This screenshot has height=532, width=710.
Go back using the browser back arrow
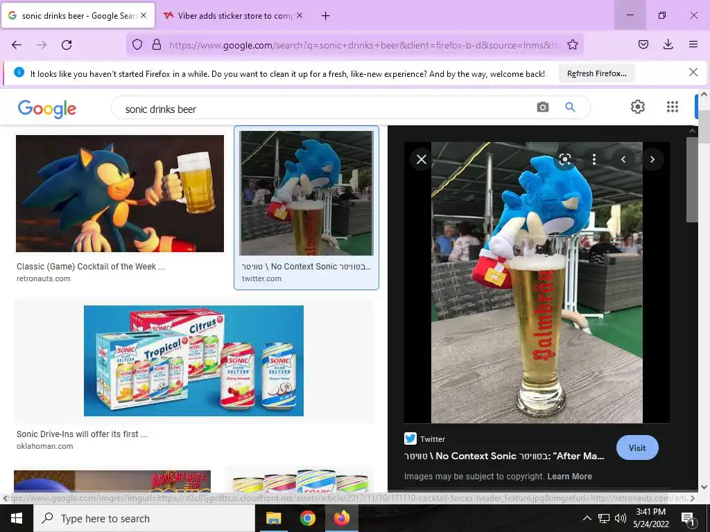(17, 45)
